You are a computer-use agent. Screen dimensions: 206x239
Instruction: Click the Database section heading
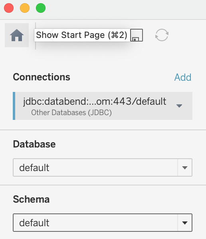pos(34,144)
